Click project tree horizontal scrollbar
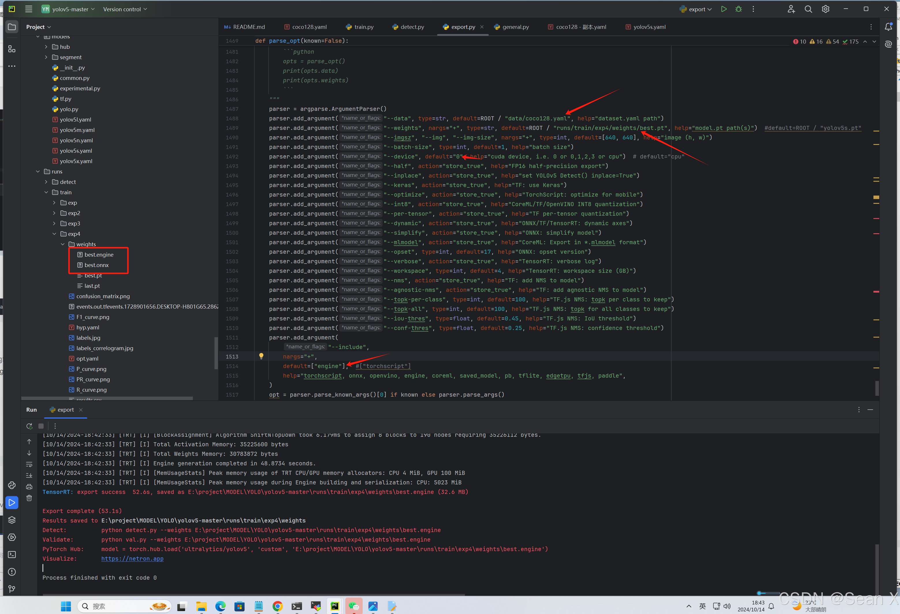This screenshot has height=614, width=900. coord(107,398)
